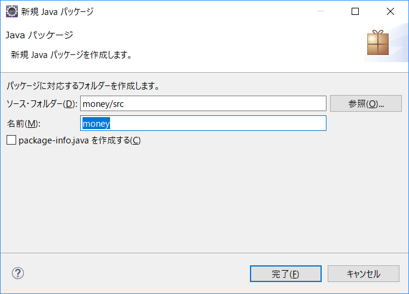409x294 pixels.
Task: Click the 新規 Java パッケージを作成します description
Action: (x=72, y=55)
